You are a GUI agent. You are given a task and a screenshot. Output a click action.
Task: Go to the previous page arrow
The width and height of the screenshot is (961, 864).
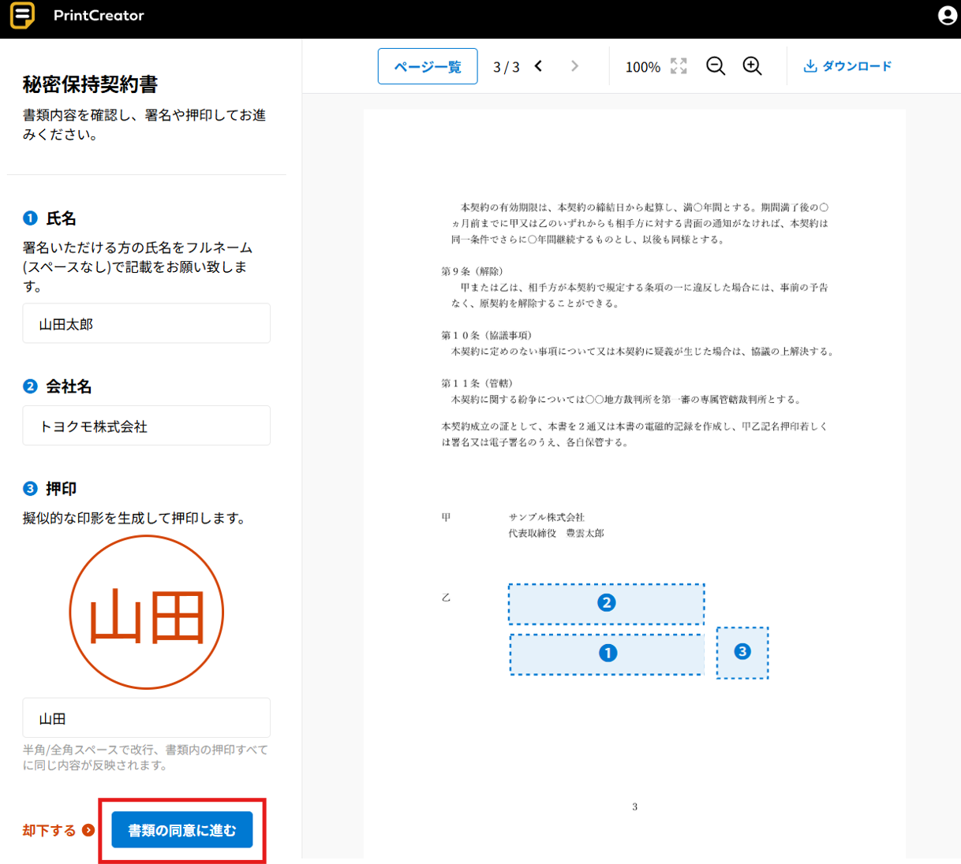538,66
